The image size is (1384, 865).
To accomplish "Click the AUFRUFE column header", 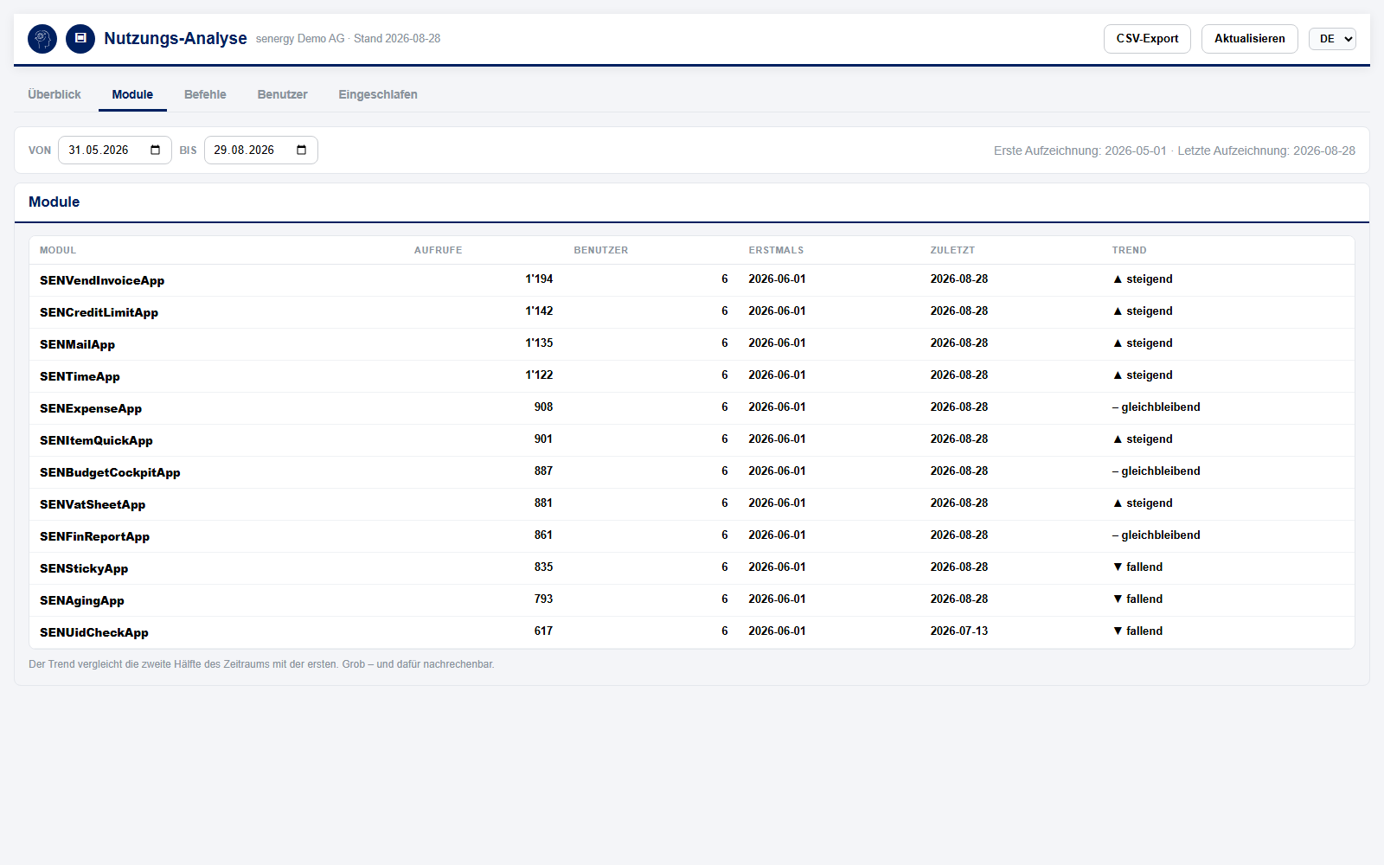I will [438, 251].
